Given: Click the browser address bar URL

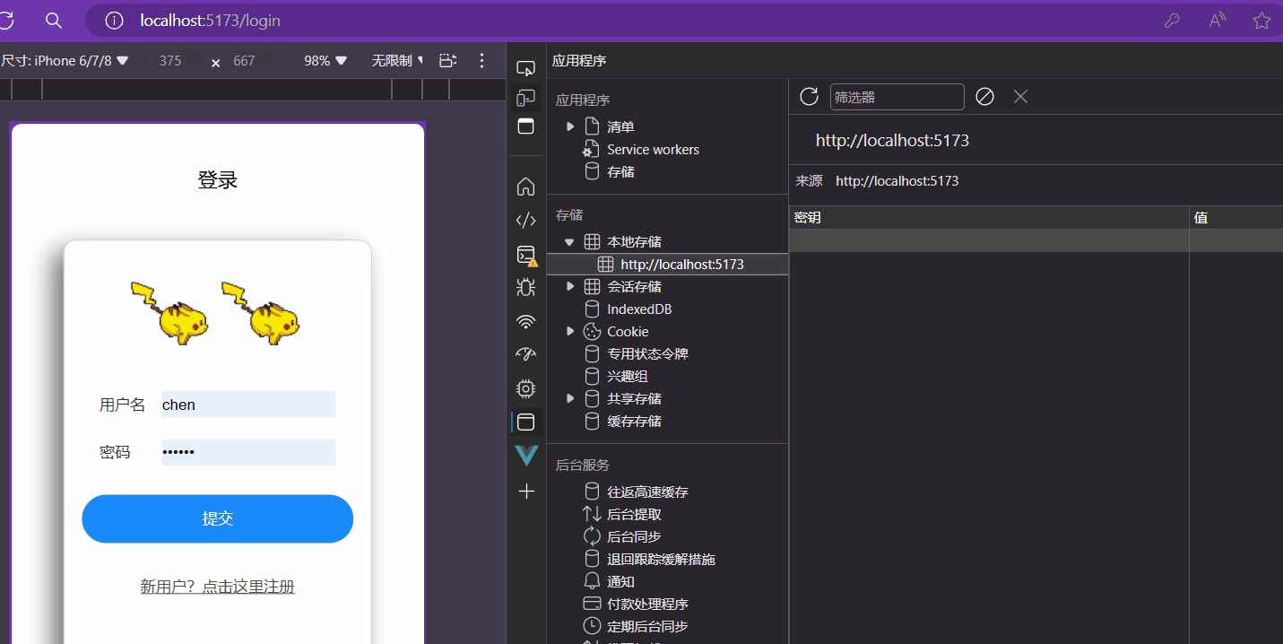Looking at the screenshot, I should [x=210, y=21].
